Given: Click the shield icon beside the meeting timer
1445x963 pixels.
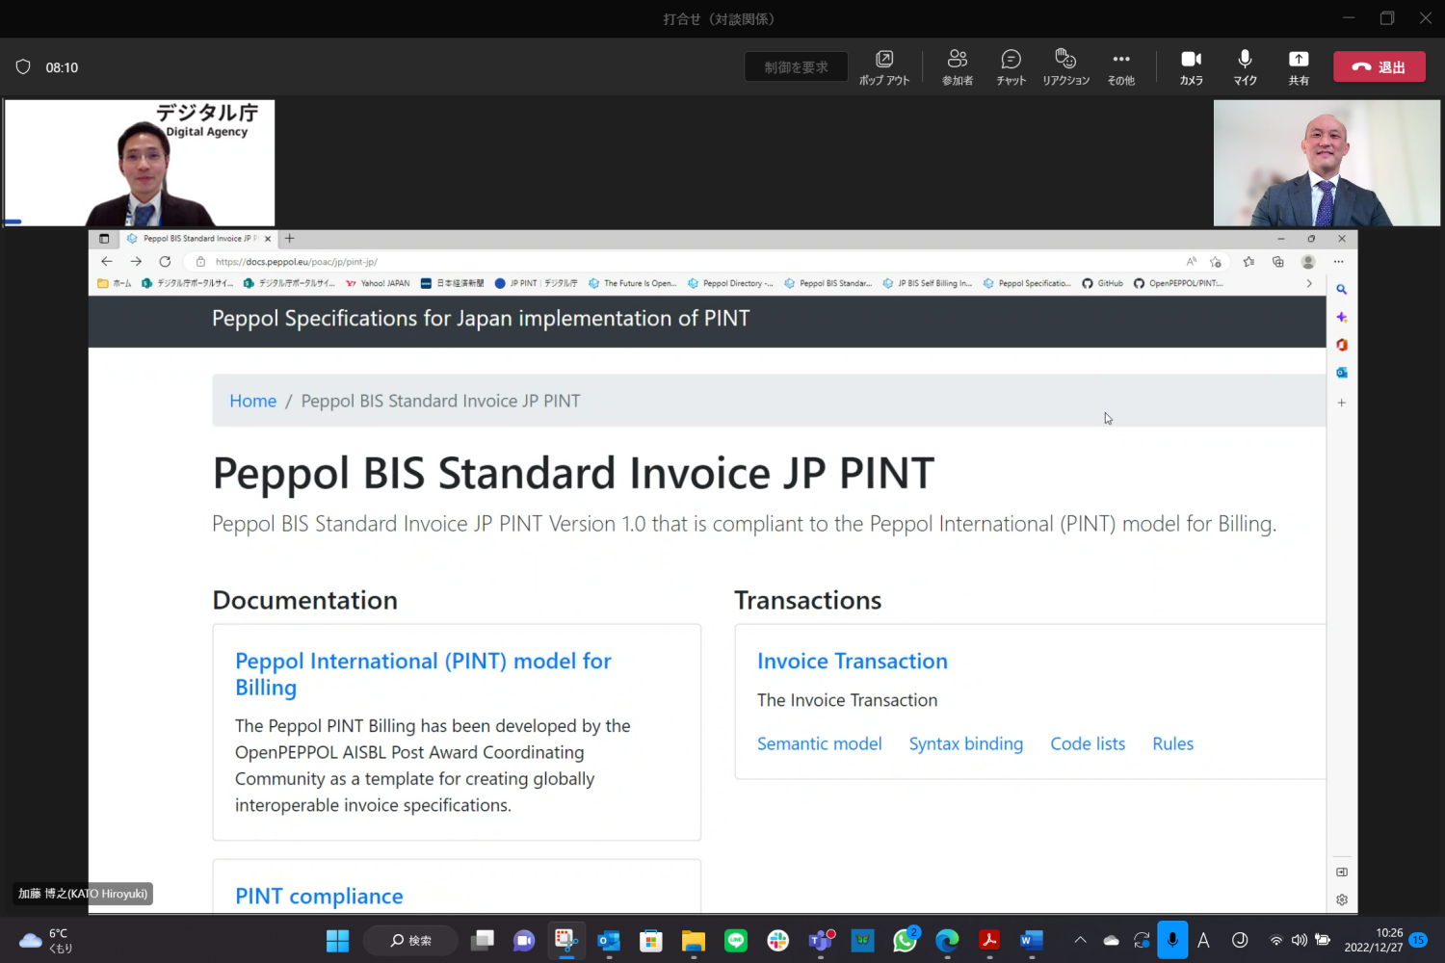Looking at the screenshot, I should 23,67.
